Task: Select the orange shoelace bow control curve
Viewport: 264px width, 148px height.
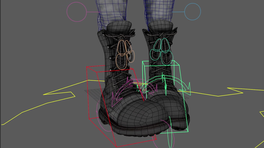Action: [125, 55]
